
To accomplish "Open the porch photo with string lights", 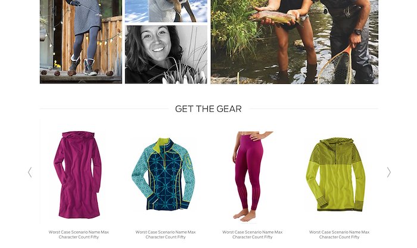I will (x=81, y=42).
